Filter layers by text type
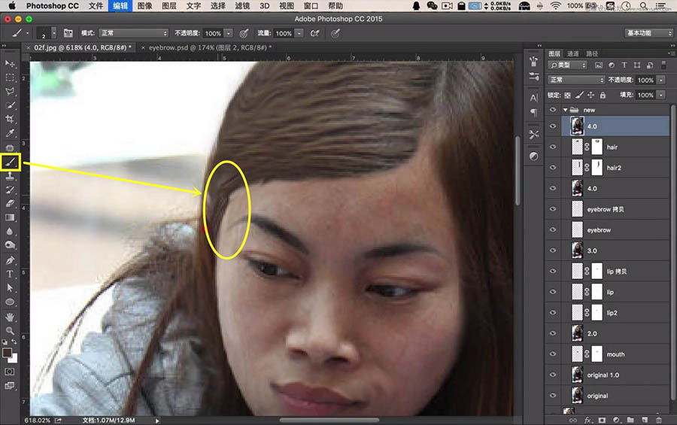Screen dimensions: 677x425 [x=624, y=65]
